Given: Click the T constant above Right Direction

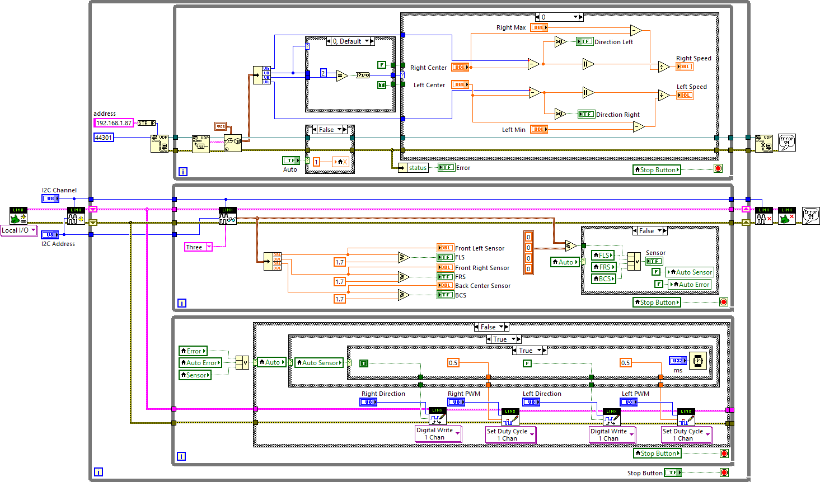Looking at the screenshot, I should [x=364, y=363].
